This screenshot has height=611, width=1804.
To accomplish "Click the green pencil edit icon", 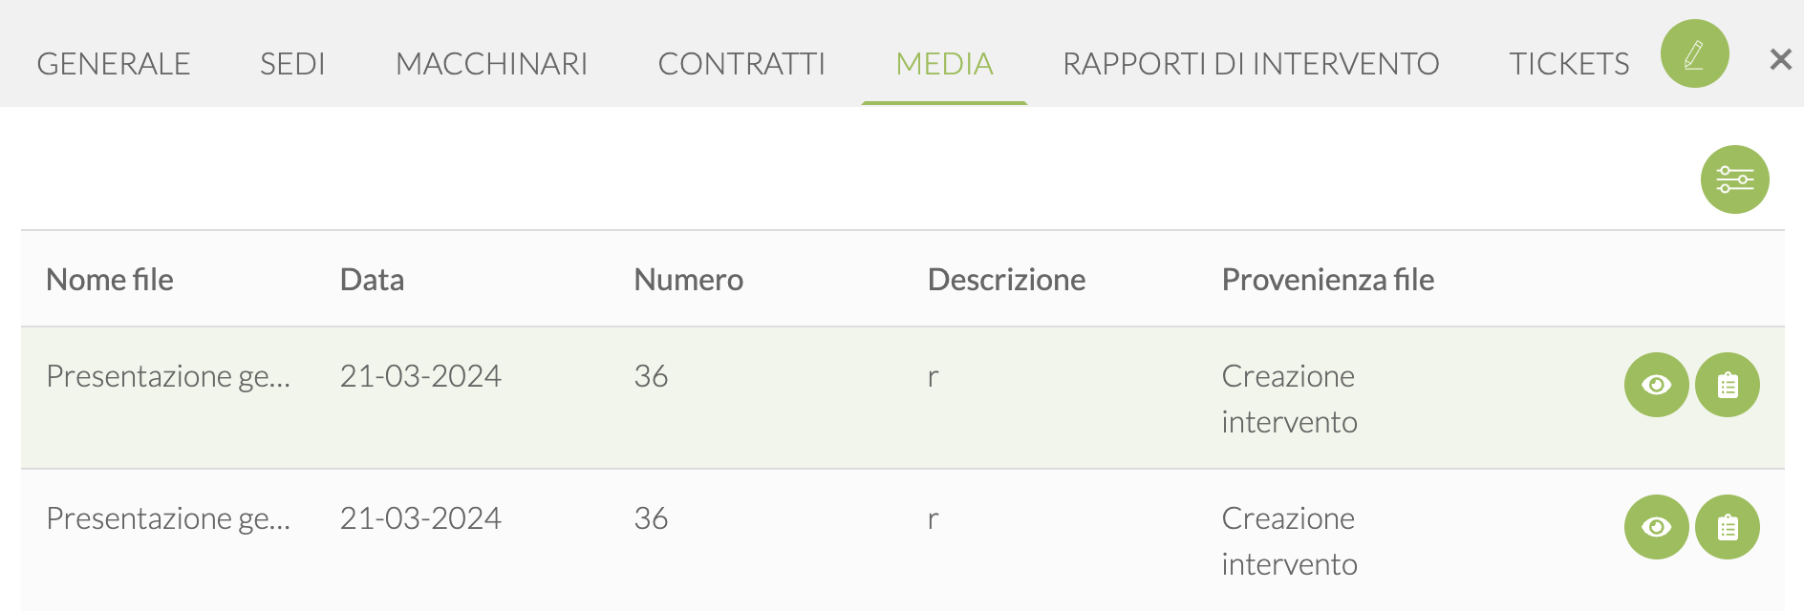I will (x=1694, y=54).
